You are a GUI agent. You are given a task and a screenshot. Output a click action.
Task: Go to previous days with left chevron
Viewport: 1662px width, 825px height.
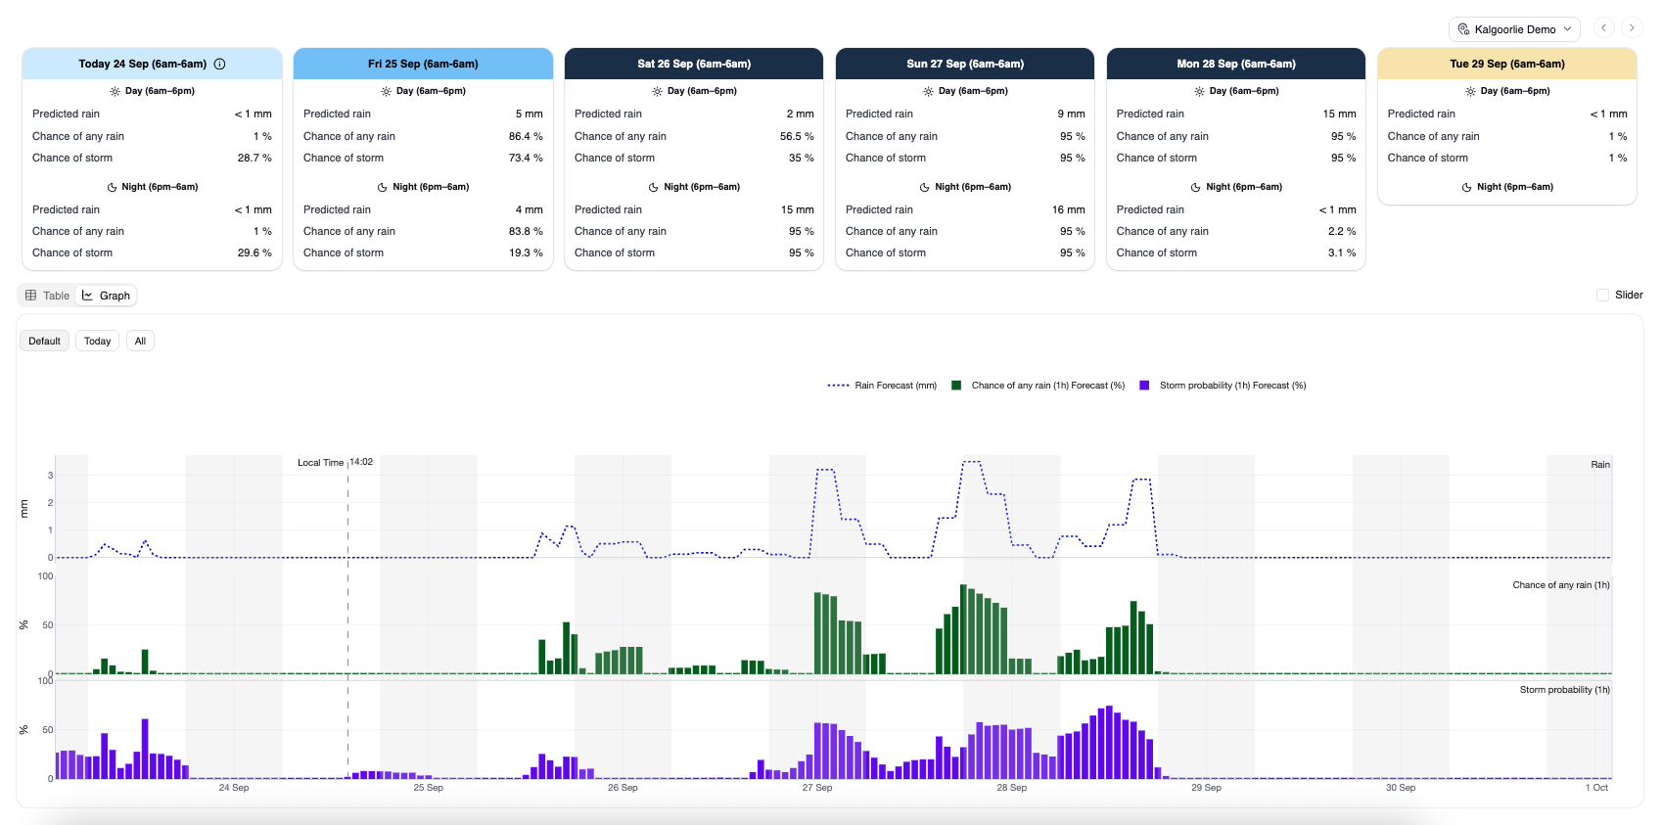pos(1603,27)
